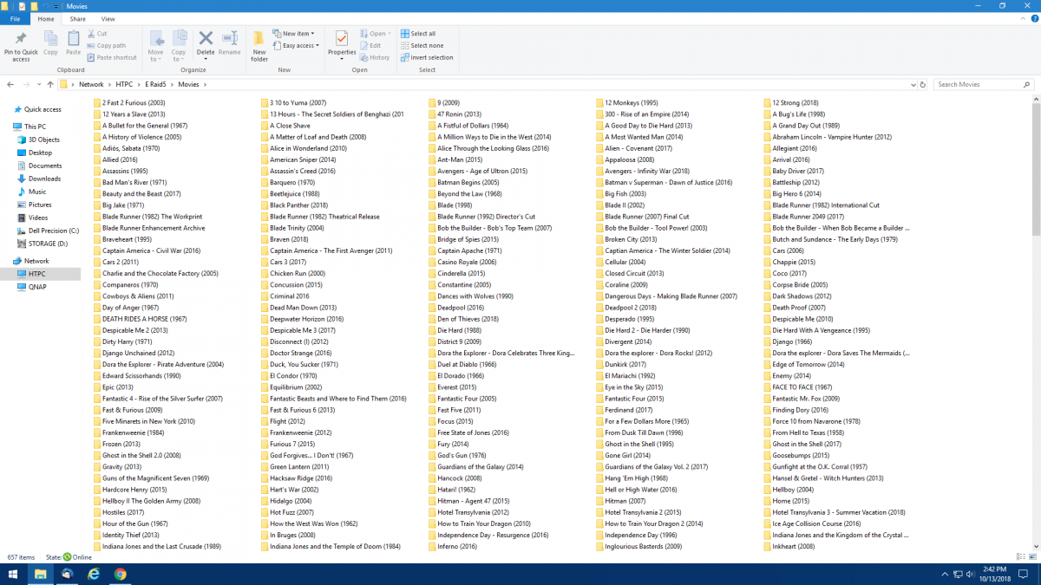1041x585 pixels.
Task: Click the Up arrow navigation button
Action: coord(50,85)
